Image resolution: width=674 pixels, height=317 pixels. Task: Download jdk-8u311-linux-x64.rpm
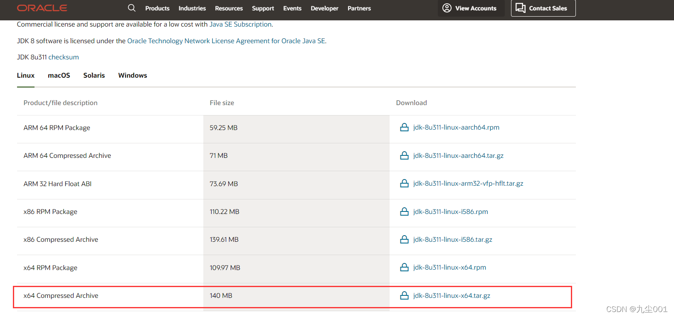tap(449, 267)
